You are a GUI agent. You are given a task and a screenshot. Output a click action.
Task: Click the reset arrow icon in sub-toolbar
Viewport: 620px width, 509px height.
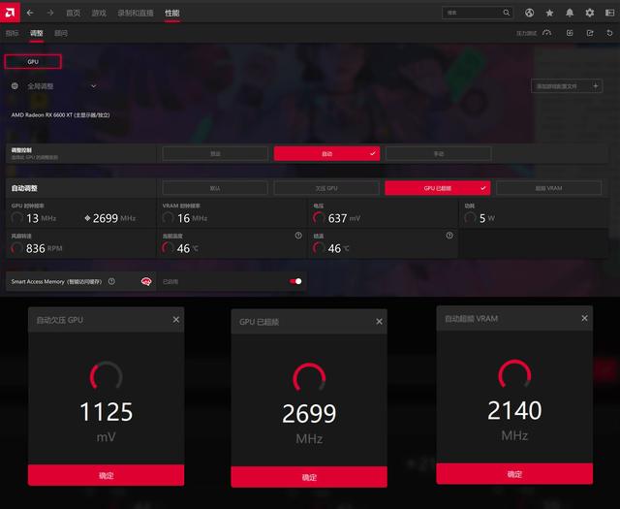(x=609, y=33)
